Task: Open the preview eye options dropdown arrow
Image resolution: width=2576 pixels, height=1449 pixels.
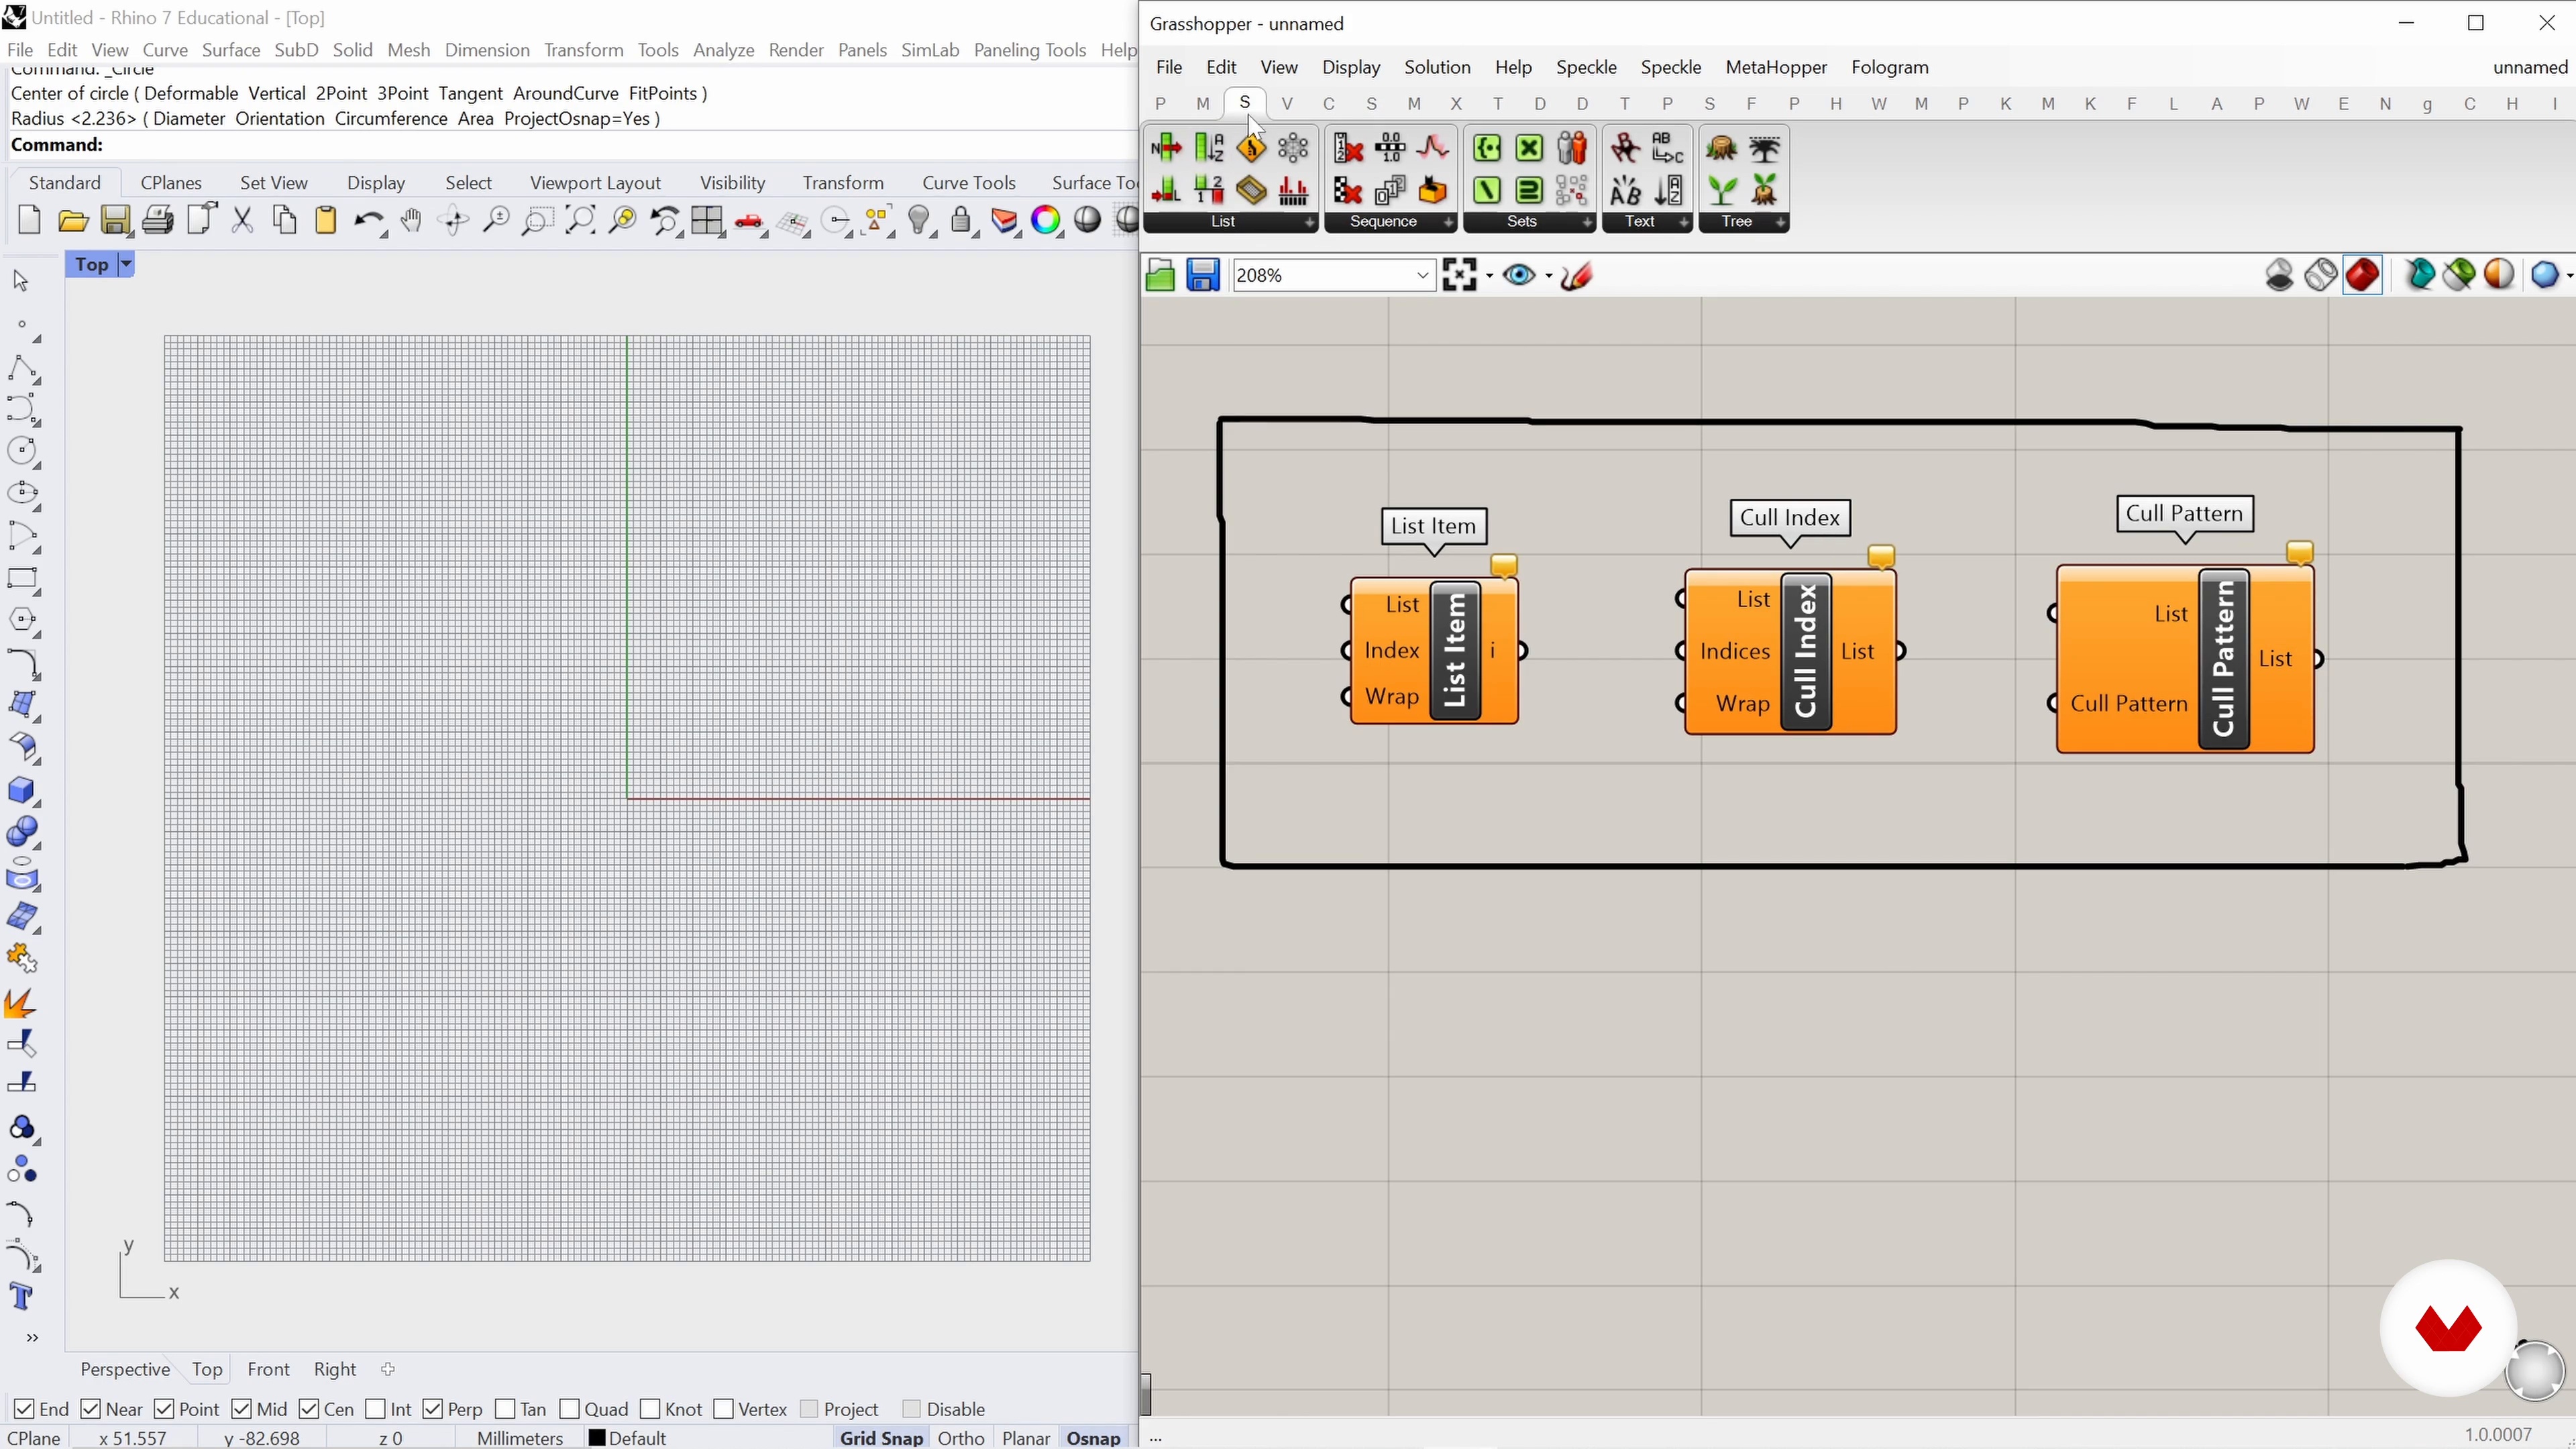Action: pos(1549,275)
